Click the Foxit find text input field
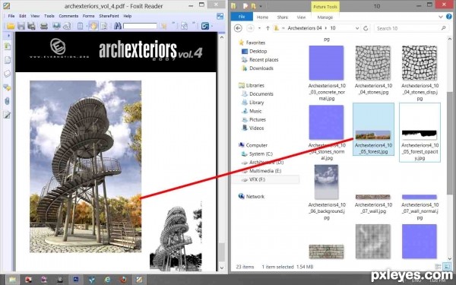456x285 pixels. pyautogui.click(x=140, y=26)
